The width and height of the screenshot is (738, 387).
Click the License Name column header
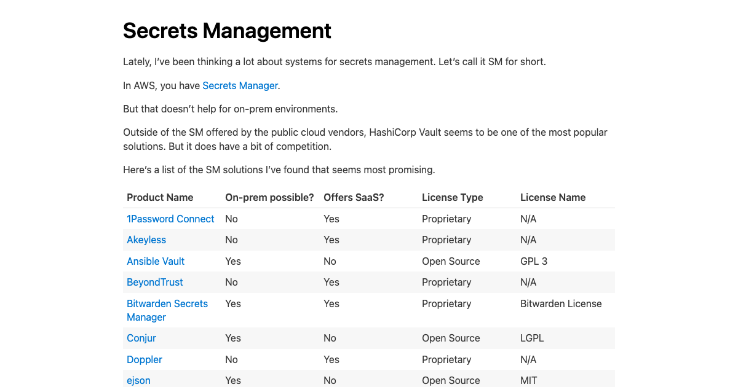coord(553,197)
